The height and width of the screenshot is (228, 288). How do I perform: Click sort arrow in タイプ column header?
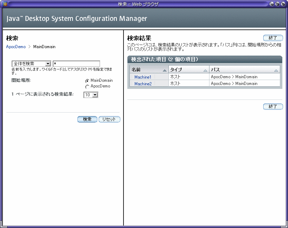click(x=205, y=70)
